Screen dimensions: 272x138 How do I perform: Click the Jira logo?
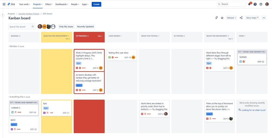(x=11, y=4)
